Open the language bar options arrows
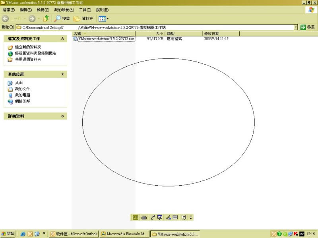Viewport: 318px width, 238px height. (191, 217)
